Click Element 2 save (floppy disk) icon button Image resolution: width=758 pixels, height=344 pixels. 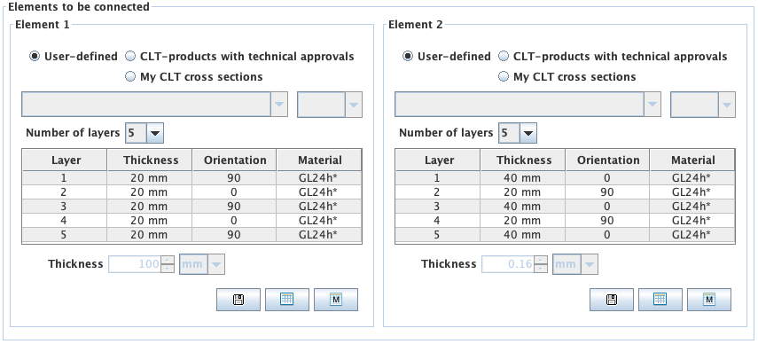coord(612,300)
